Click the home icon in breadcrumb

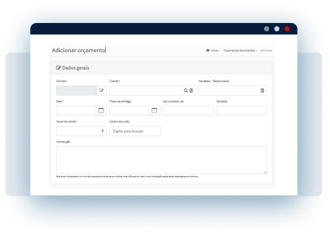coord(208,50)
